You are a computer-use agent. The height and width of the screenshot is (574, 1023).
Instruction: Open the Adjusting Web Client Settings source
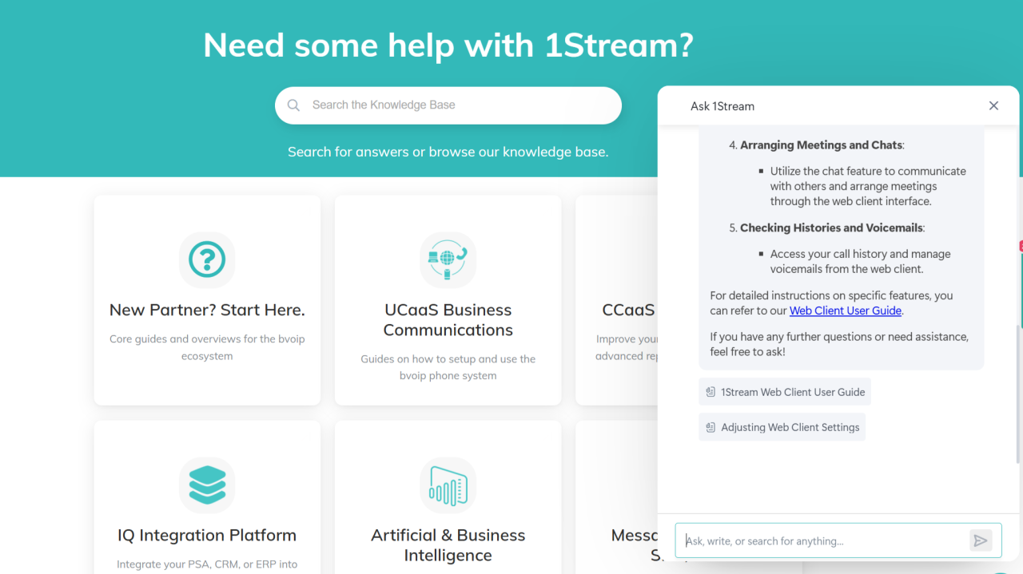782,427
